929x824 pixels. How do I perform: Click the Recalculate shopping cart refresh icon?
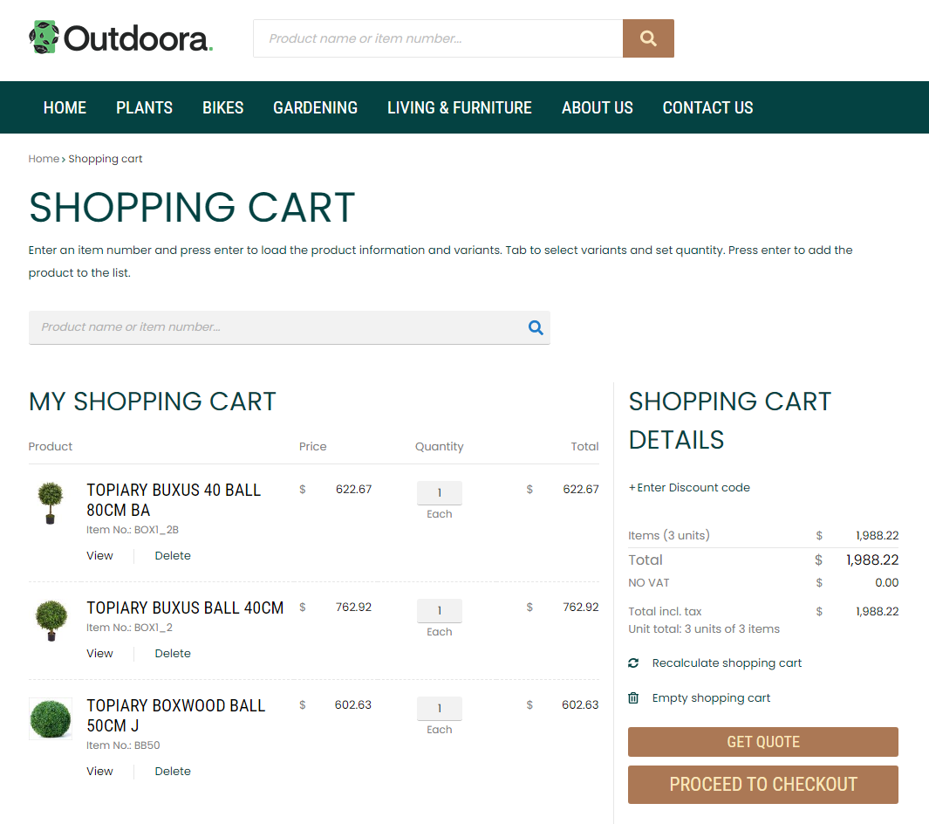[633, 663]
